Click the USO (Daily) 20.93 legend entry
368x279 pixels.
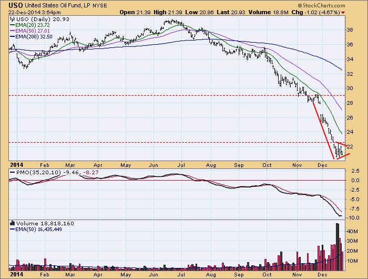click(43, 19)
